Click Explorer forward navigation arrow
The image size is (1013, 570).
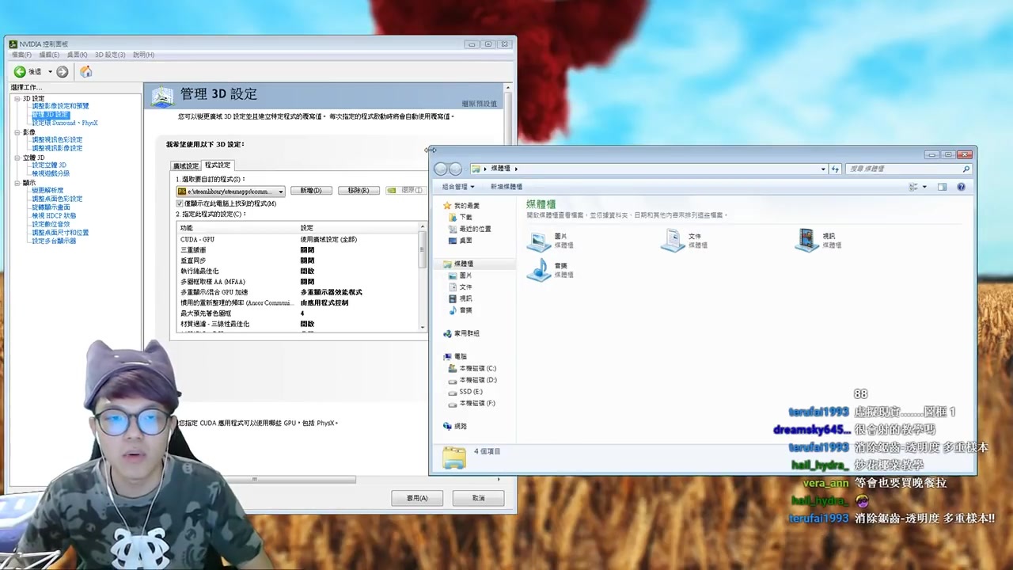point(455,169)
